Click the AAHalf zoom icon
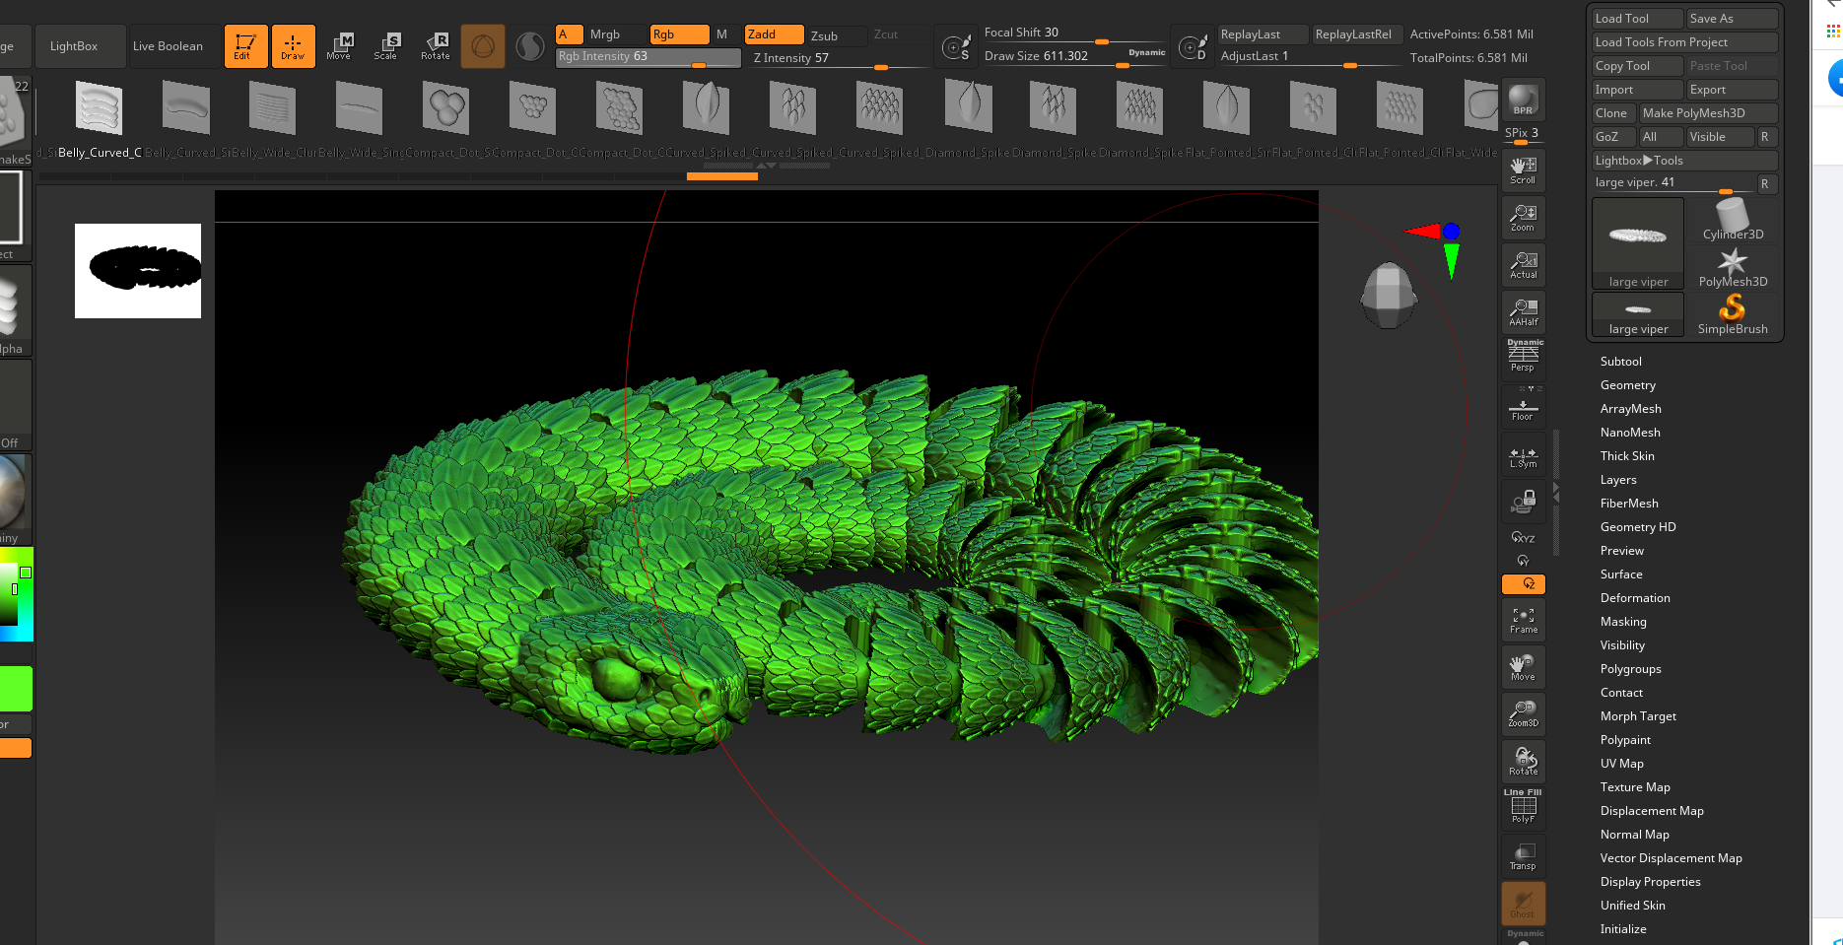The width and height of the screenshot is (1843, 945). (1523, 312)
